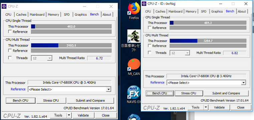Click Validate button in left window

coord(83,115)
